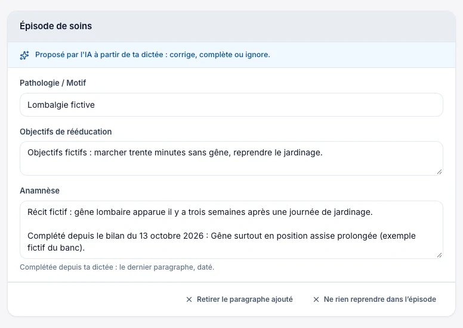The width and height of the screenshot is (463, 328).
Task: Click into the Anamnèse textarea
Action: pyautogui.click(x=231, y=230)
